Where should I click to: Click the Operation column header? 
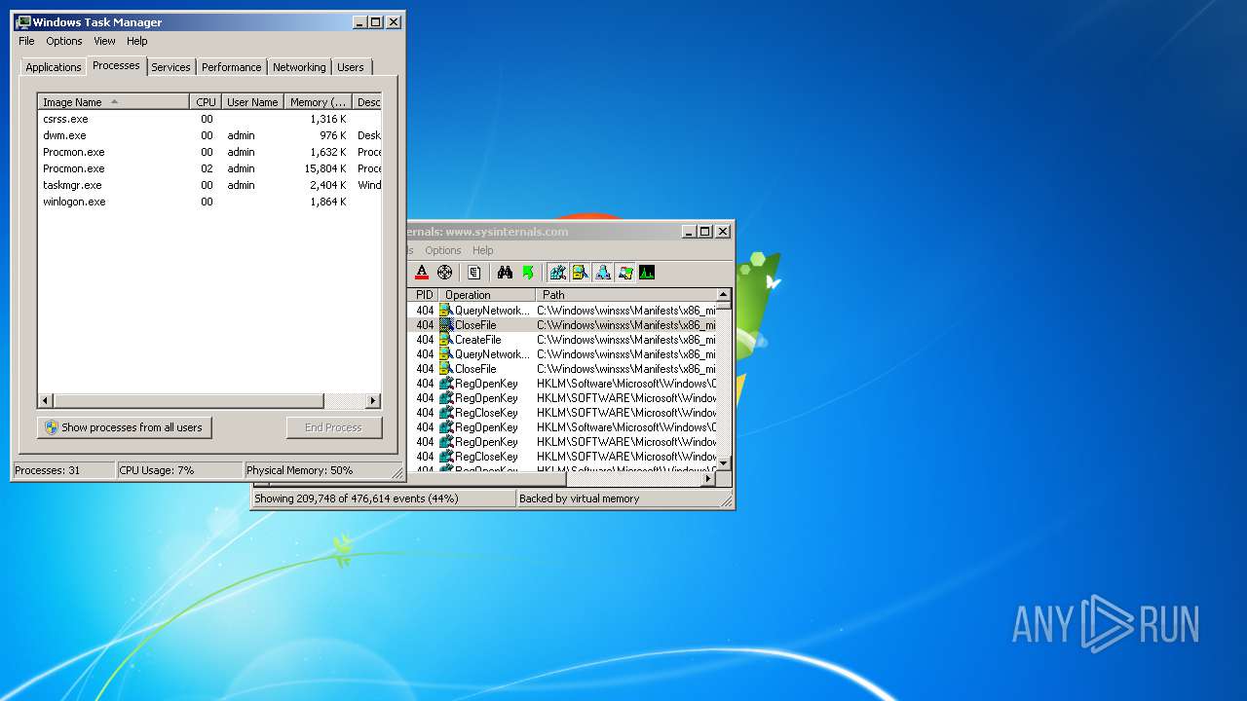(x=486, y=295)
